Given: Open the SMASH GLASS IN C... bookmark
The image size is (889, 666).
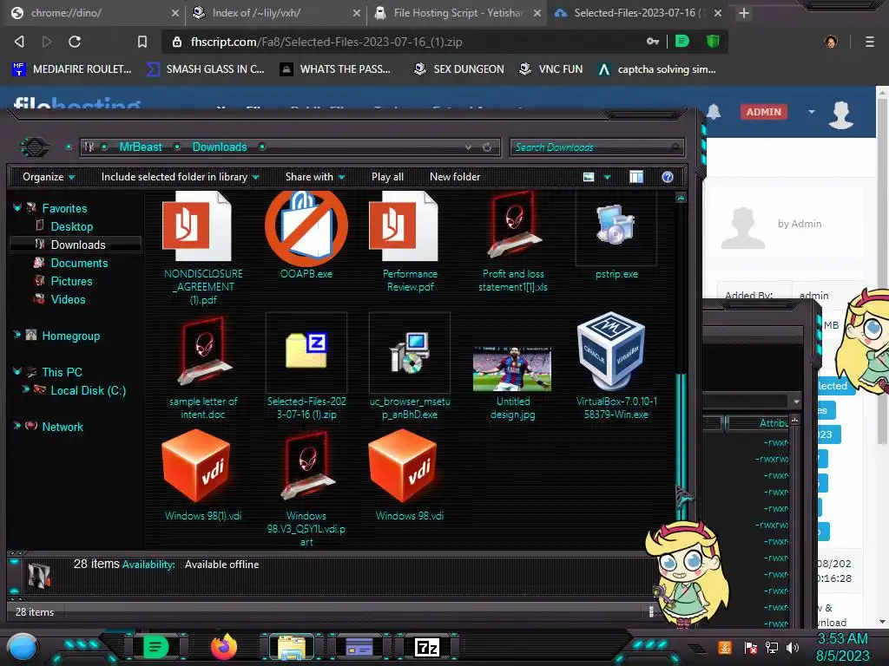Looking at the screenshot, I should click(206, 69).
